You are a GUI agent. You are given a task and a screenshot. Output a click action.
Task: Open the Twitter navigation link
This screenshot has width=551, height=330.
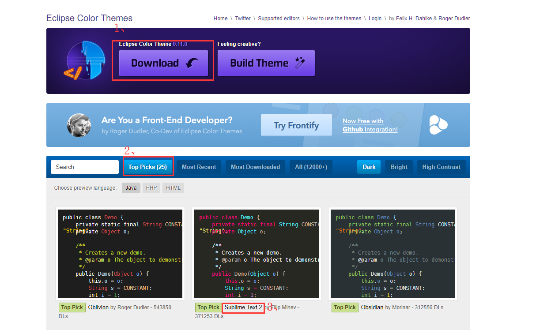[x=243, y=19]
